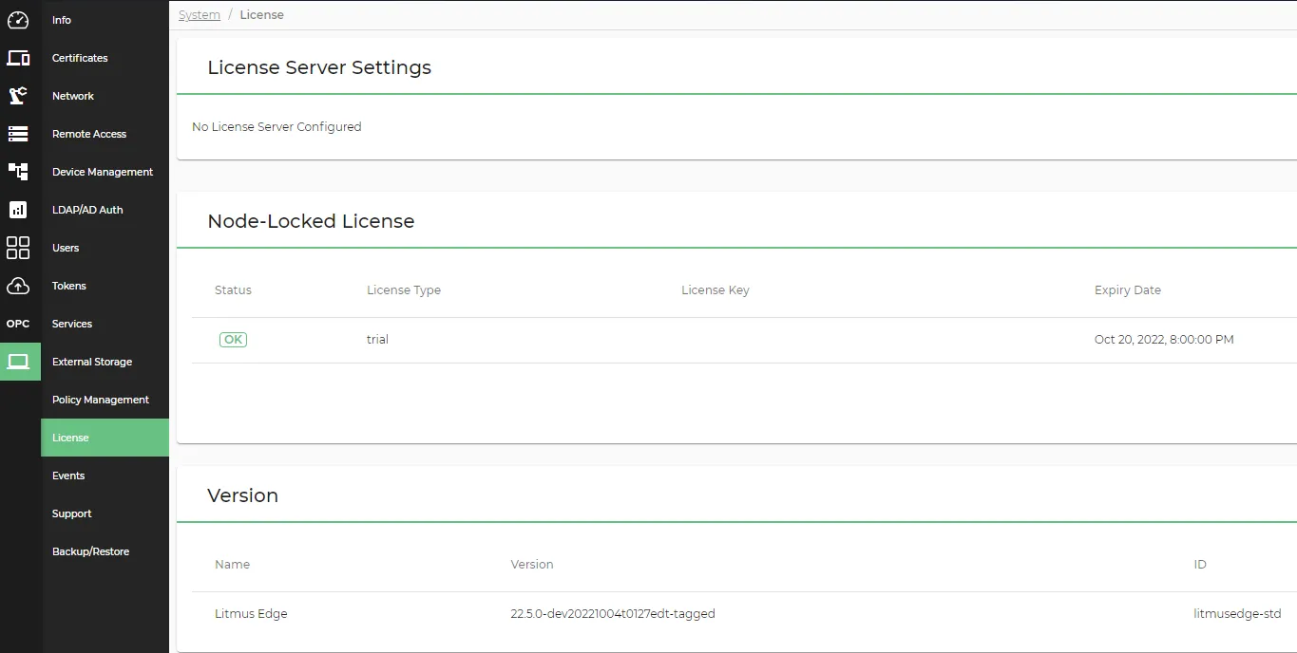Viewport: 1297px width, 653px height.
Task: Click the expiry date 'Oct 20, 2022, 8:00:00 PM'
Action: pos(1164,340)
